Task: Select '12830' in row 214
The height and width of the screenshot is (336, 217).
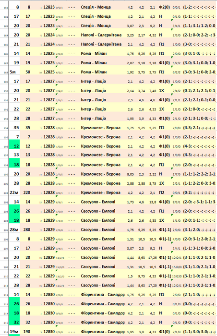Action: (x=49, y=313)
